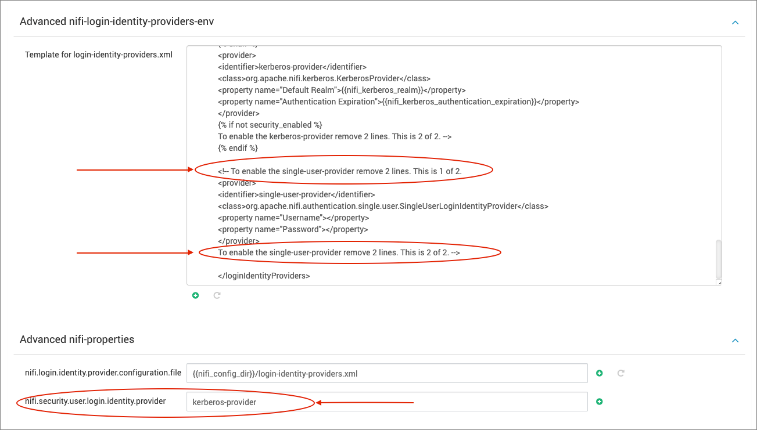Click the single-user-provider 'This is 2 of 2' line

pyautogui.click(x=339, y=252)
